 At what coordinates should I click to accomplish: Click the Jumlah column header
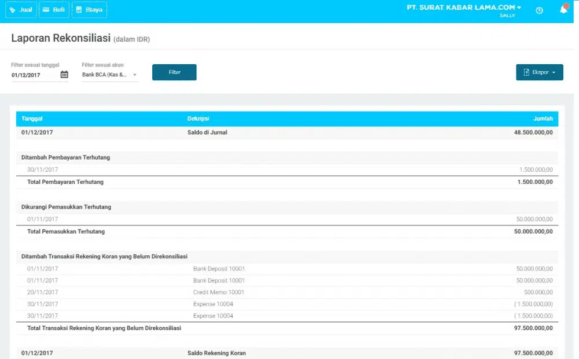point(543,119)
